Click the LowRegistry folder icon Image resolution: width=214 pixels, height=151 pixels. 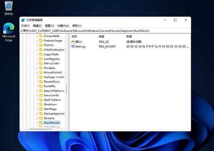[41, 59]
